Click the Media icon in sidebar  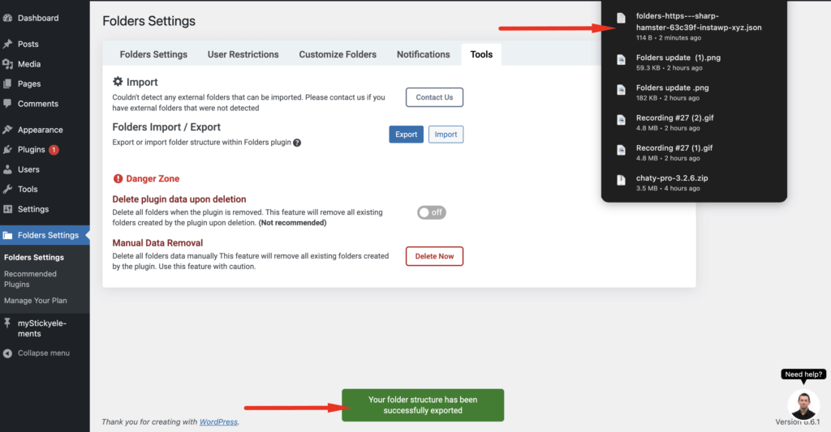tap(8, 64)
